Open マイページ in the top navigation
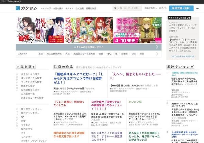 [x=46, y=8]
